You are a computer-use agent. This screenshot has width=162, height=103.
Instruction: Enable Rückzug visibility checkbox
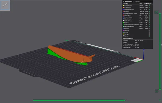[149, 30]
